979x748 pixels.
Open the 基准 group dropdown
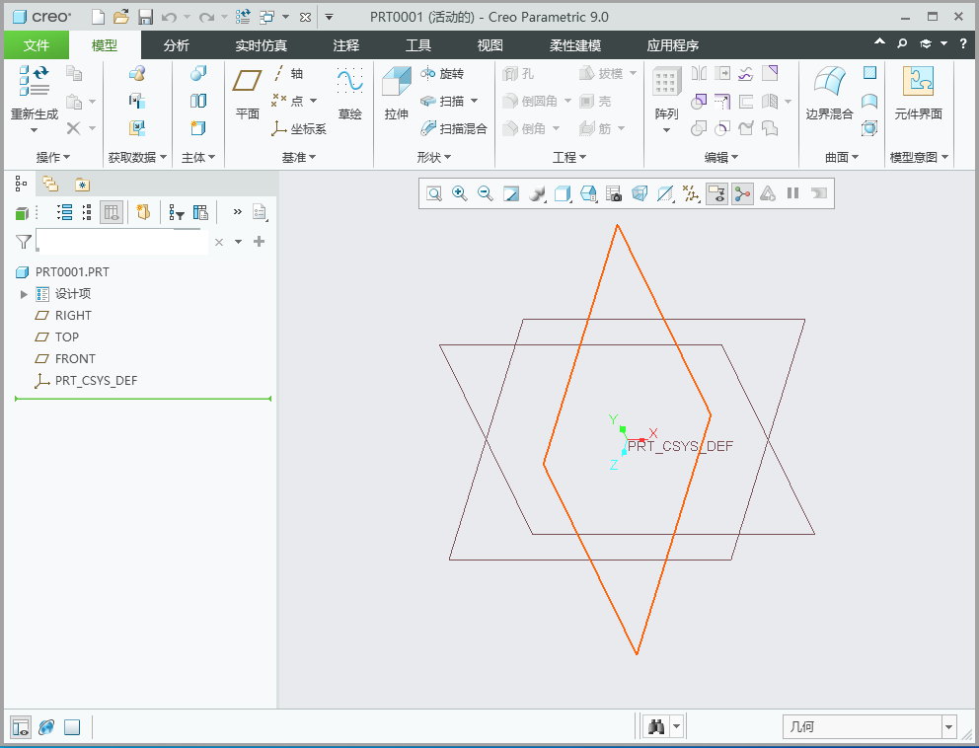(x=298, y=157)
